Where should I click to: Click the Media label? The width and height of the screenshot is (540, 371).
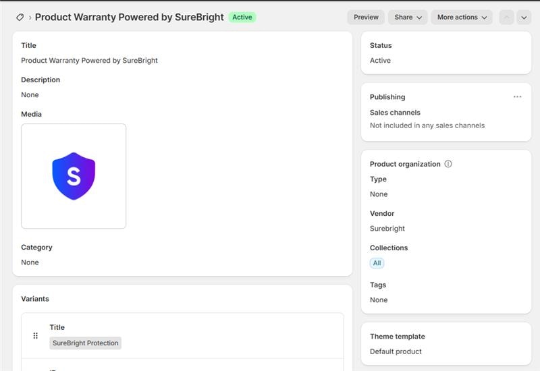31,114
